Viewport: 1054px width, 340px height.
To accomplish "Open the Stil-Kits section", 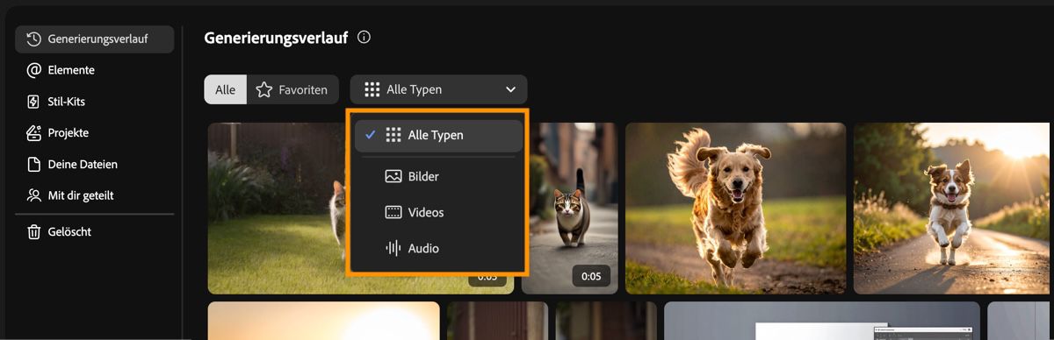I will (x=56, y=102).
